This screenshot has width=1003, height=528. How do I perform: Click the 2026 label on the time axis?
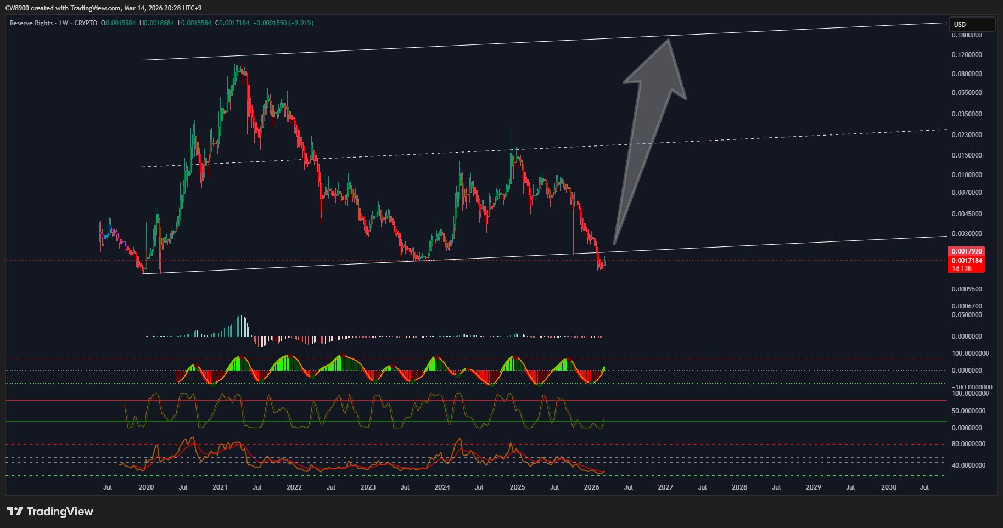[x=592, y=487]
